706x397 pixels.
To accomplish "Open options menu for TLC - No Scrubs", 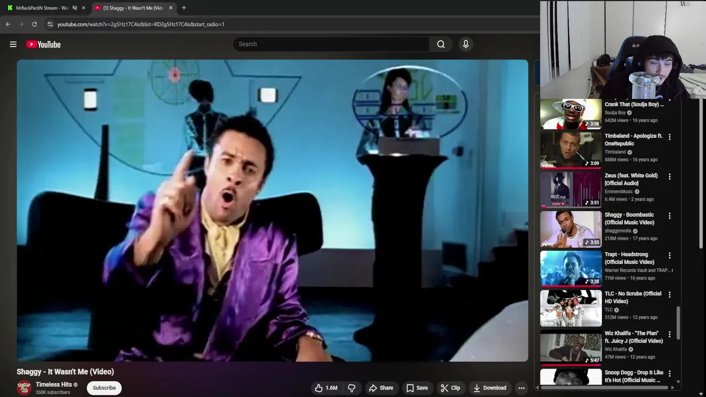I will pos(670,294).
